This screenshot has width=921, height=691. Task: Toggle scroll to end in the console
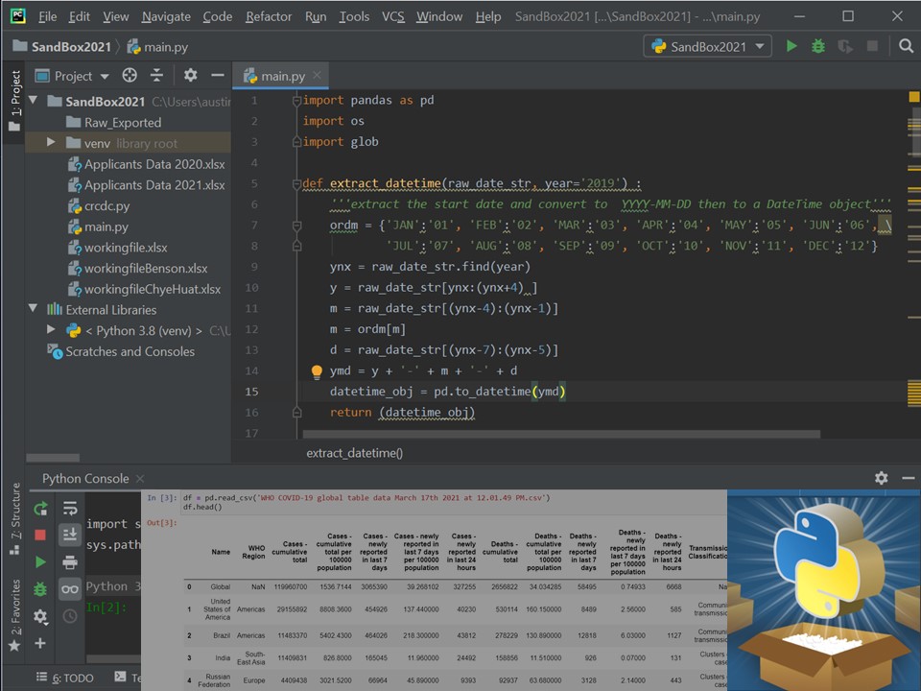click(70, 535)
